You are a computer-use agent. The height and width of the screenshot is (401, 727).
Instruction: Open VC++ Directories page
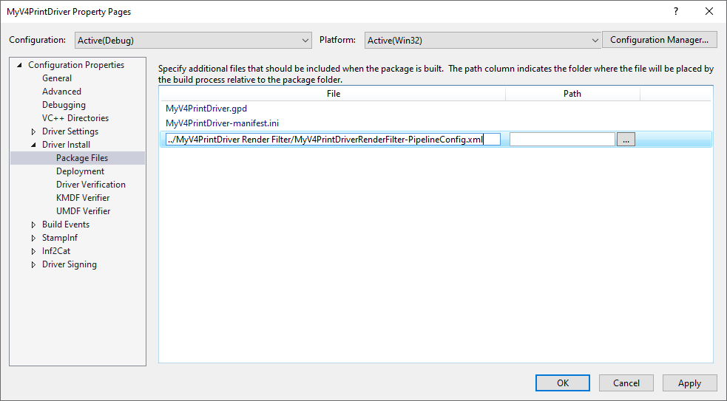[x=75, y=118]
